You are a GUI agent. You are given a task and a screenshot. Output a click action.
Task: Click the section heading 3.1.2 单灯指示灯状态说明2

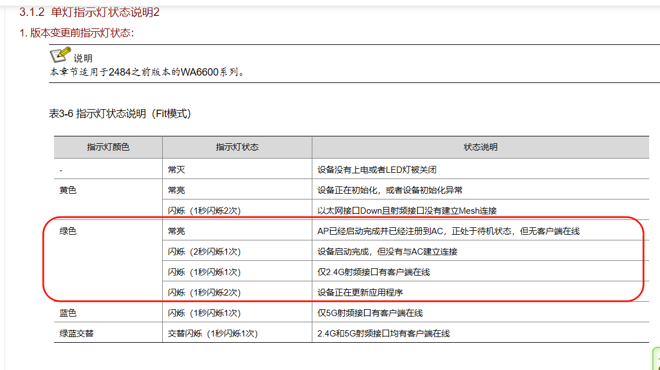pyautogui.click(x=89, y=12)
